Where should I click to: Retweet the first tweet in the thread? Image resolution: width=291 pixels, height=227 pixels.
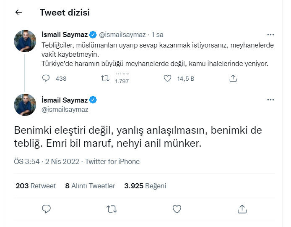click(107, 78)
